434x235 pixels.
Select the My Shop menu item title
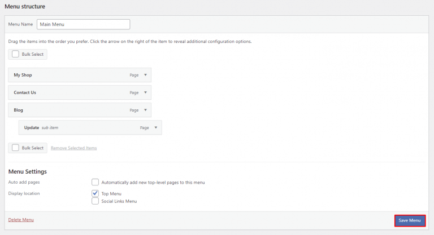click(27, 75)
